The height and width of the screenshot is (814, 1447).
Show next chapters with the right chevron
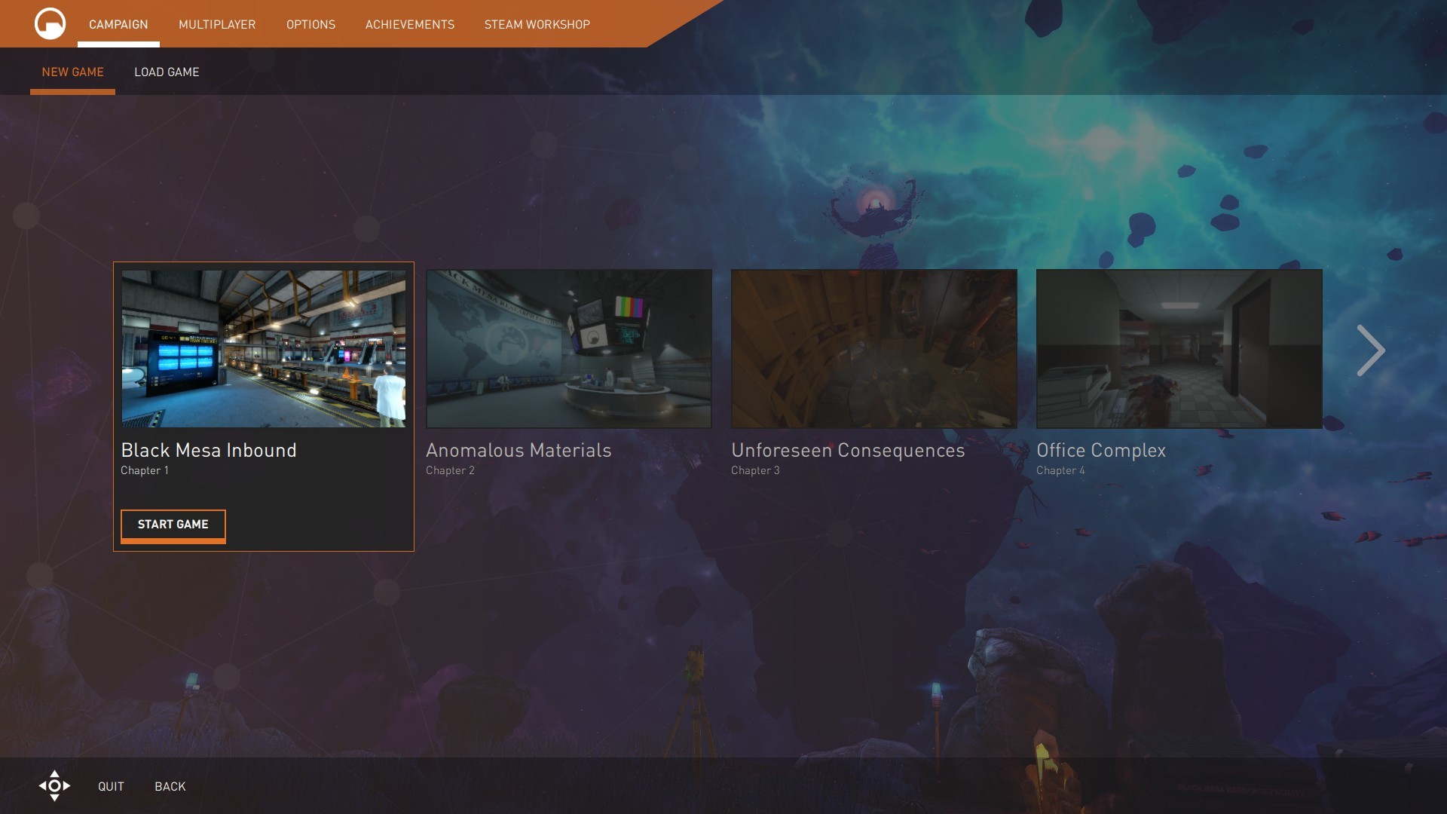pyautogui.click(x=1370, y=350)
